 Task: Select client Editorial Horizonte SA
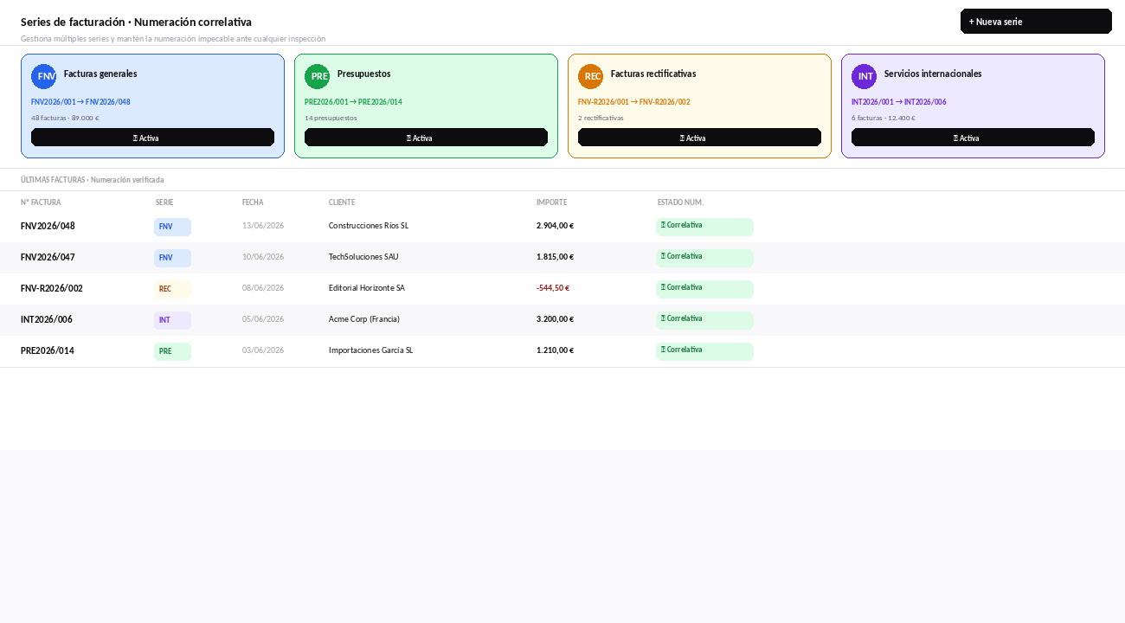point(367,288)
